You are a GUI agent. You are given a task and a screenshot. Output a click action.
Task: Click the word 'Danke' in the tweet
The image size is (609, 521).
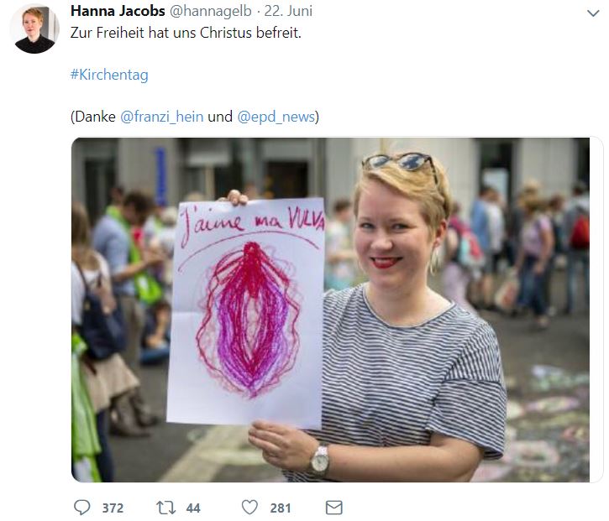95,117
